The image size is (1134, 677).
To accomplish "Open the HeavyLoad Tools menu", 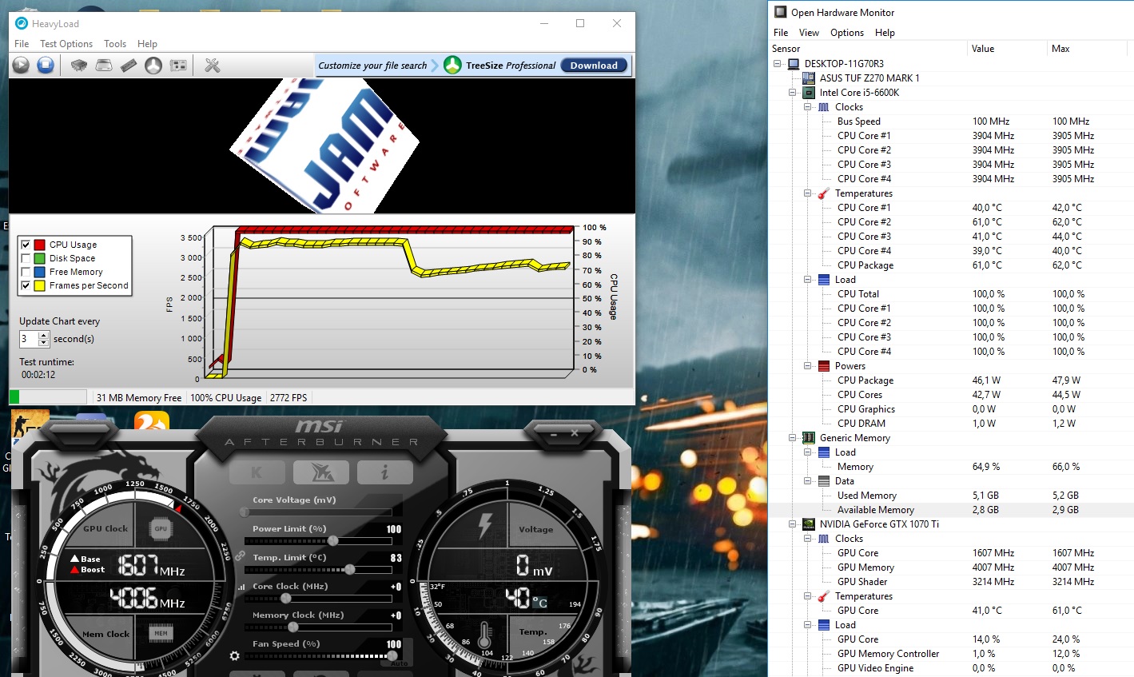I will [x=115, y=44].
